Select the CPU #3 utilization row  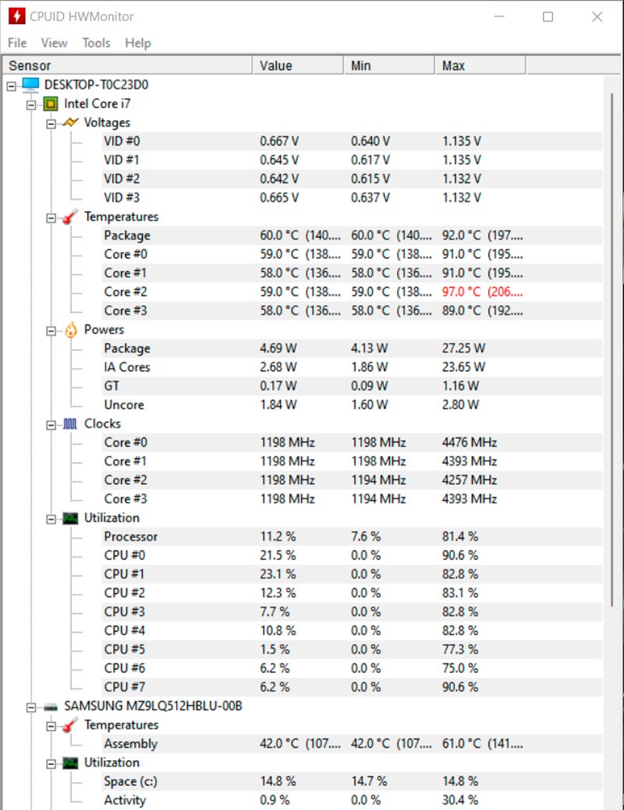353,612
